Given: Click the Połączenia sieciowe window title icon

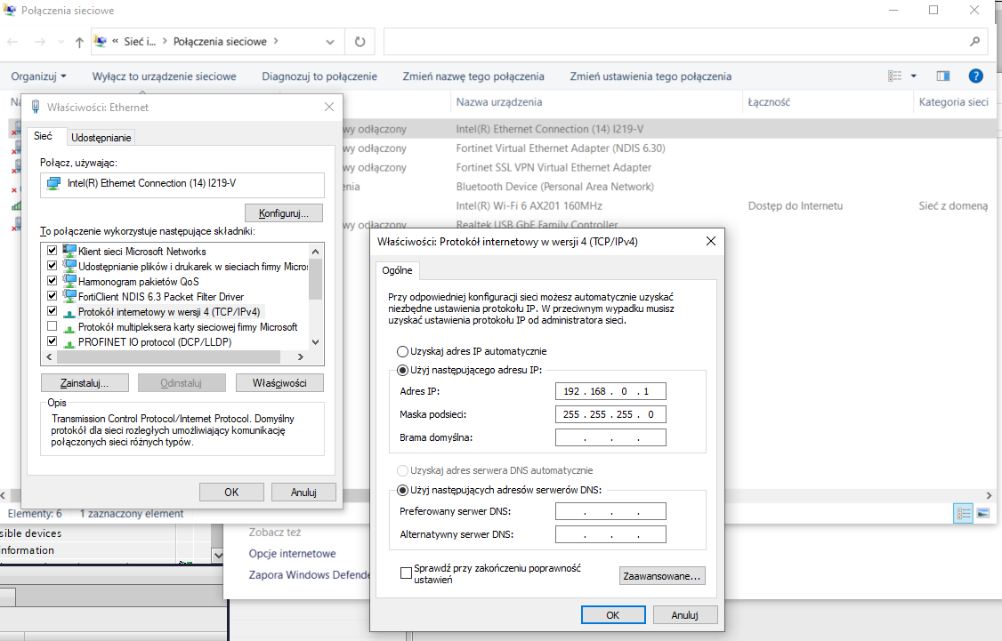Looking at the screenshot, I should [x=10, y=10].
